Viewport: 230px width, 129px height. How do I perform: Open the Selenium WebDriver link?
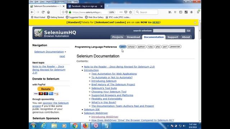click(96, 113)
